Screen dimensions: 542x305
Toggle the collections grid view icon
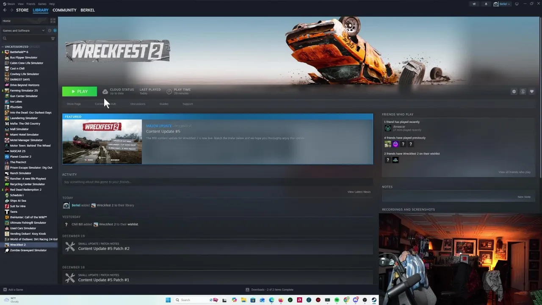[x=53, y=21]
